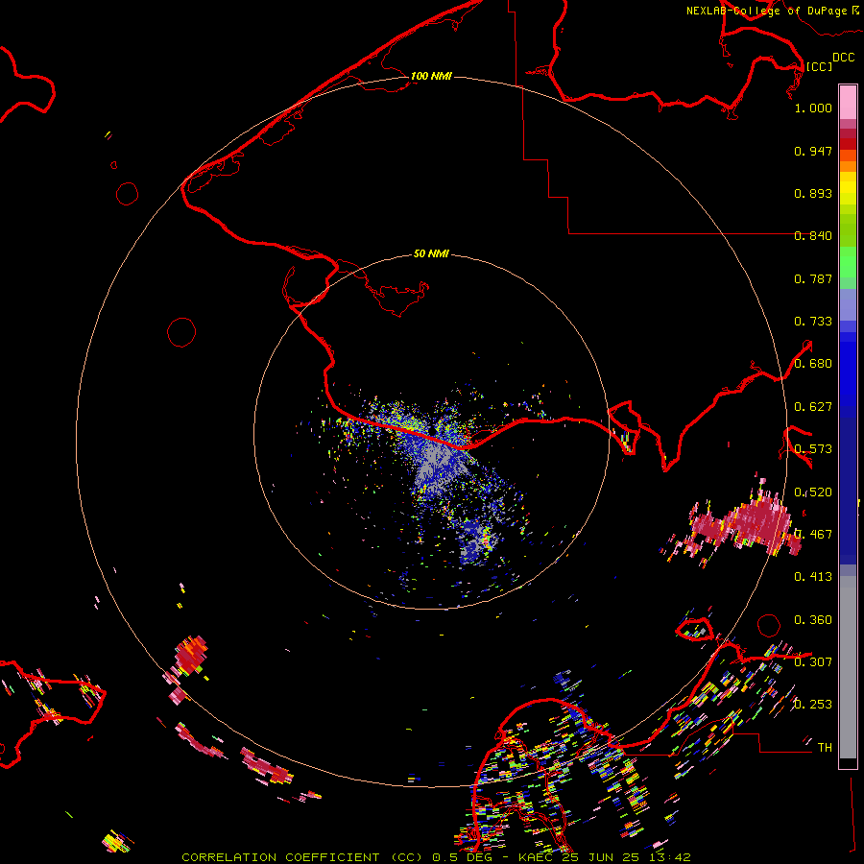Select the 0.947 scale value
Image resolution: width=864 pixels, height=864 pixels.
pos(813,151)
